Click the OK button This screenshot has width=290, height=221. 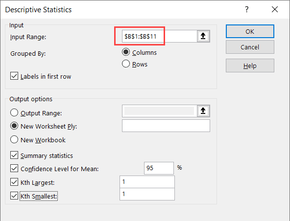tap(250, 31)
